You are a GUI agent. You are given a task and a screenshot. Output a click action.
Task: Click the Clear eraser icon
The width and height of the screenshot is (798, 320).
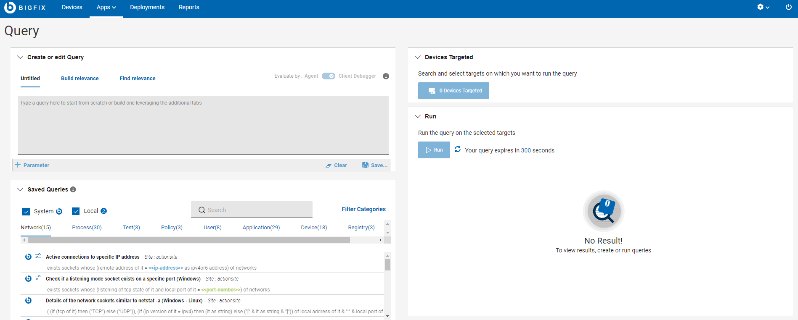pos(329,165)
